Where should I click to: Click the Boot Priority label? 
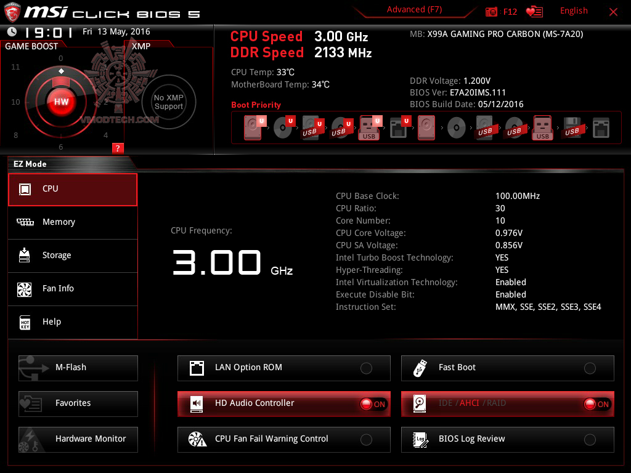coord(256,105)
